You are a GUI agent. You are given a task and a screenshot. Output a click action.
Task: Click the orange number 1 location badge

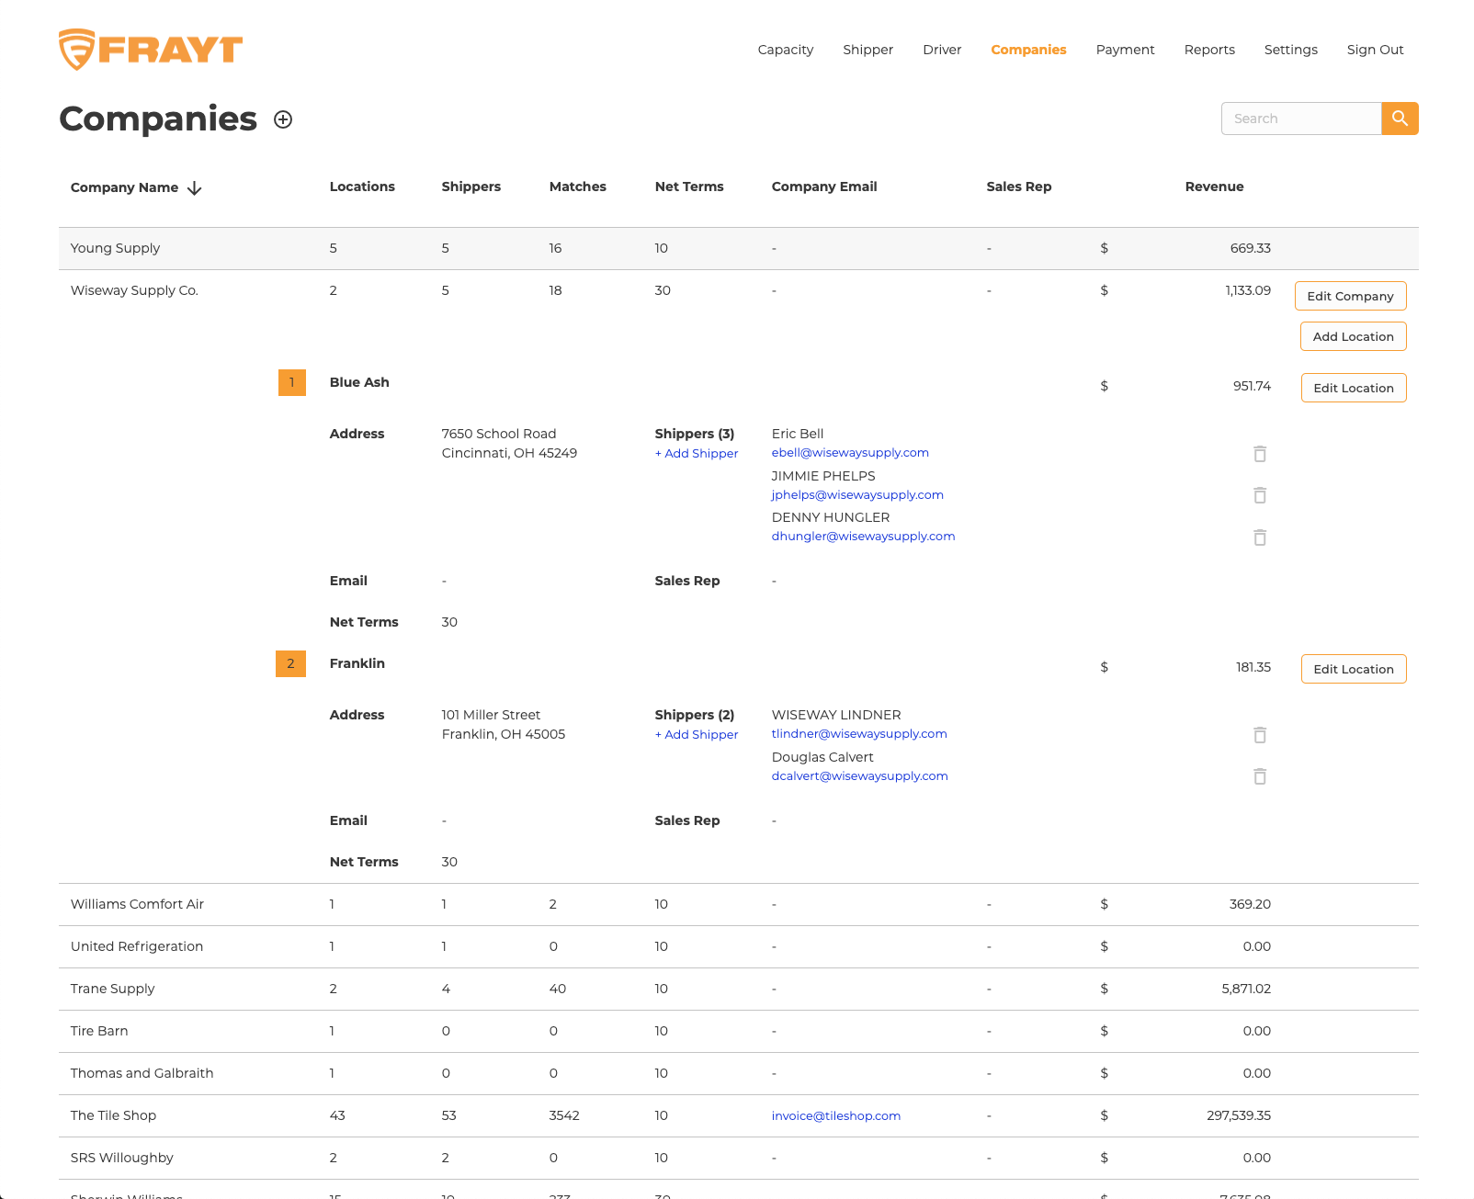292,382
